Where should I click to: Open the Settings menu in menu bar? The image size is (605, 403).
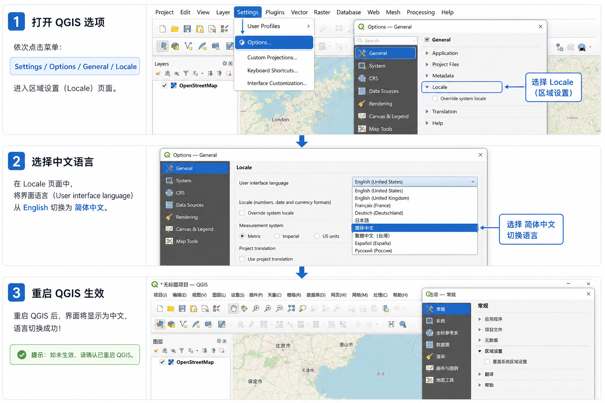248,12
